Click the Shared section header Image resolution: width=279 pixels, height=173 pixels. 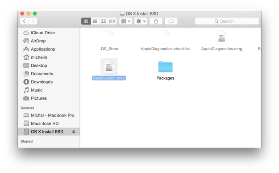26,141
